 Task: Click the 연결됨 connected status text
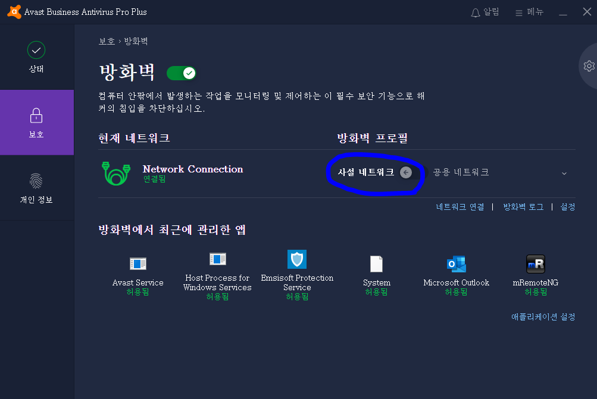[x=155, y=179]
